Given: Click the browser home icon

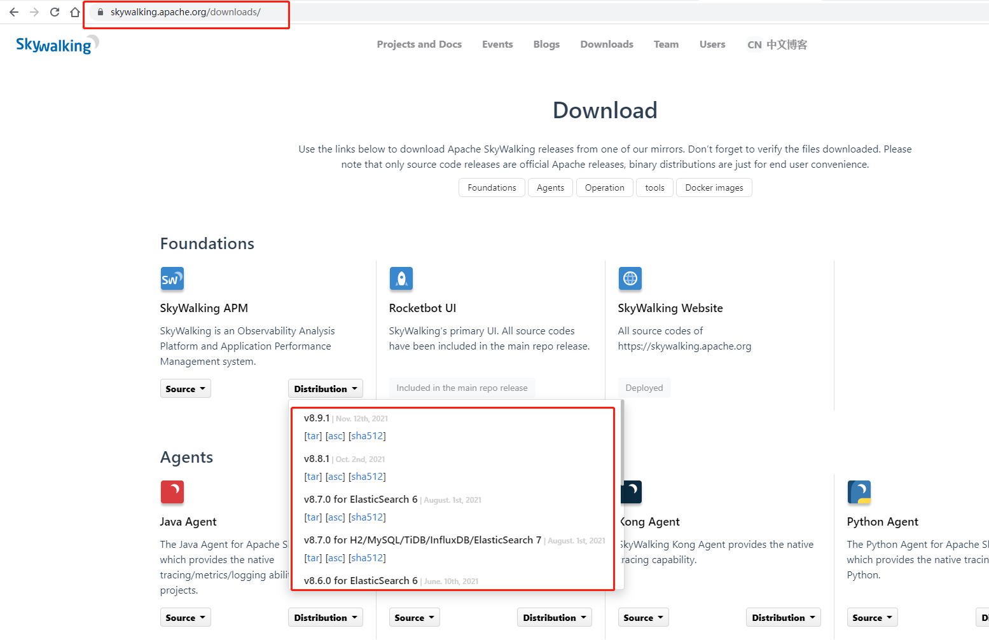Looking at the screenshot, I should click(75, 12).
